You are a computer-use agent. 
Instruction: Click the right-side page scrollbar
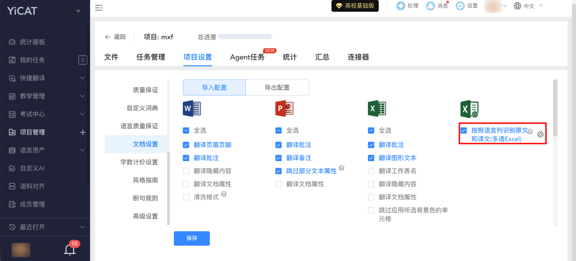[x=555, y=108]
